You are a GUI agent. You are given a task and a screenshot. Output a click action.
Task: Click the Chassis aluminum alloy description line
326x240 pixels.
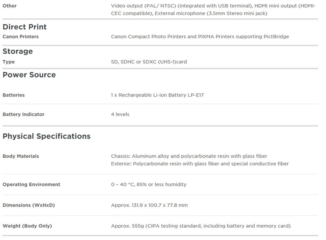click(189, 156)
